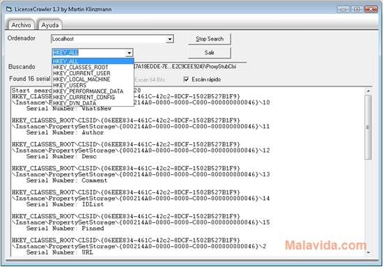Choose HKEY_CURRENT_USER option
This screenshot has height=267, width=383.
(93, 73)
